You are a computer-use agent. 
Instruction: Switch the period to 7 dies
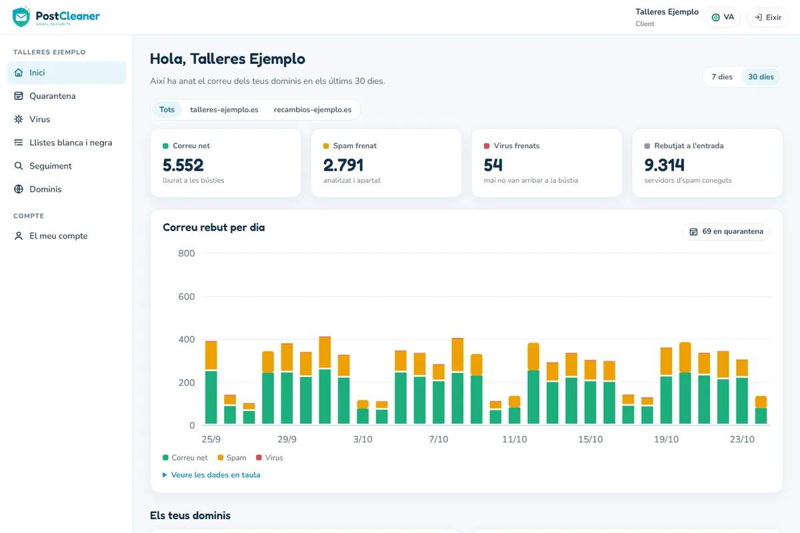click(x=722, y=77)
